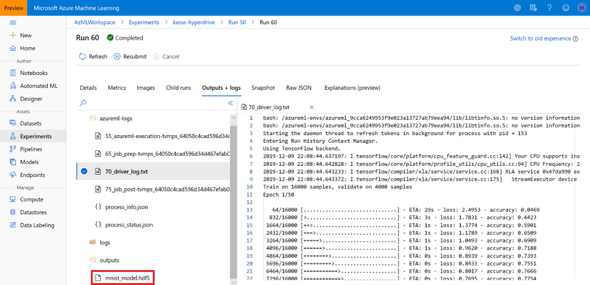Viewport: 590px width, 285px height.
Task: Toggle the hamburger navigation menu
Action: 13,22
